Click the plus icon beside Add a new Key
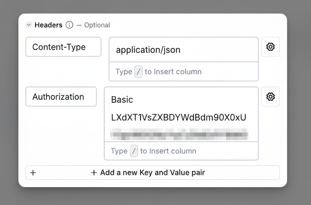 point(94,173)
